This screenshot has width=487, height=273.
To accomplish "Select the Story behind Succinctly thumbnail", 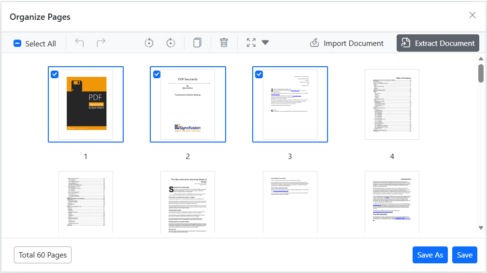I will tap(188, 202).
